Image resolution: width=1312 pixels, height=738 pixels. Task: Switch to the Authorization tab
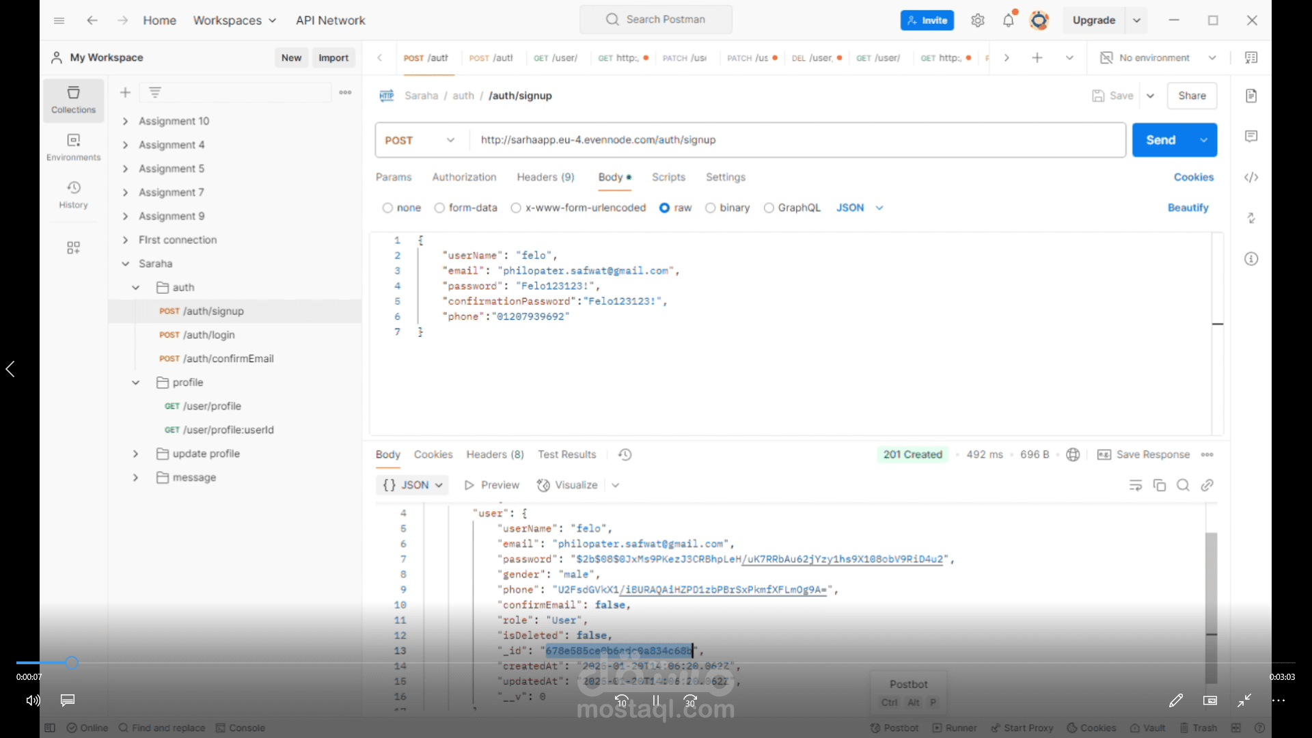click(464, 177)
